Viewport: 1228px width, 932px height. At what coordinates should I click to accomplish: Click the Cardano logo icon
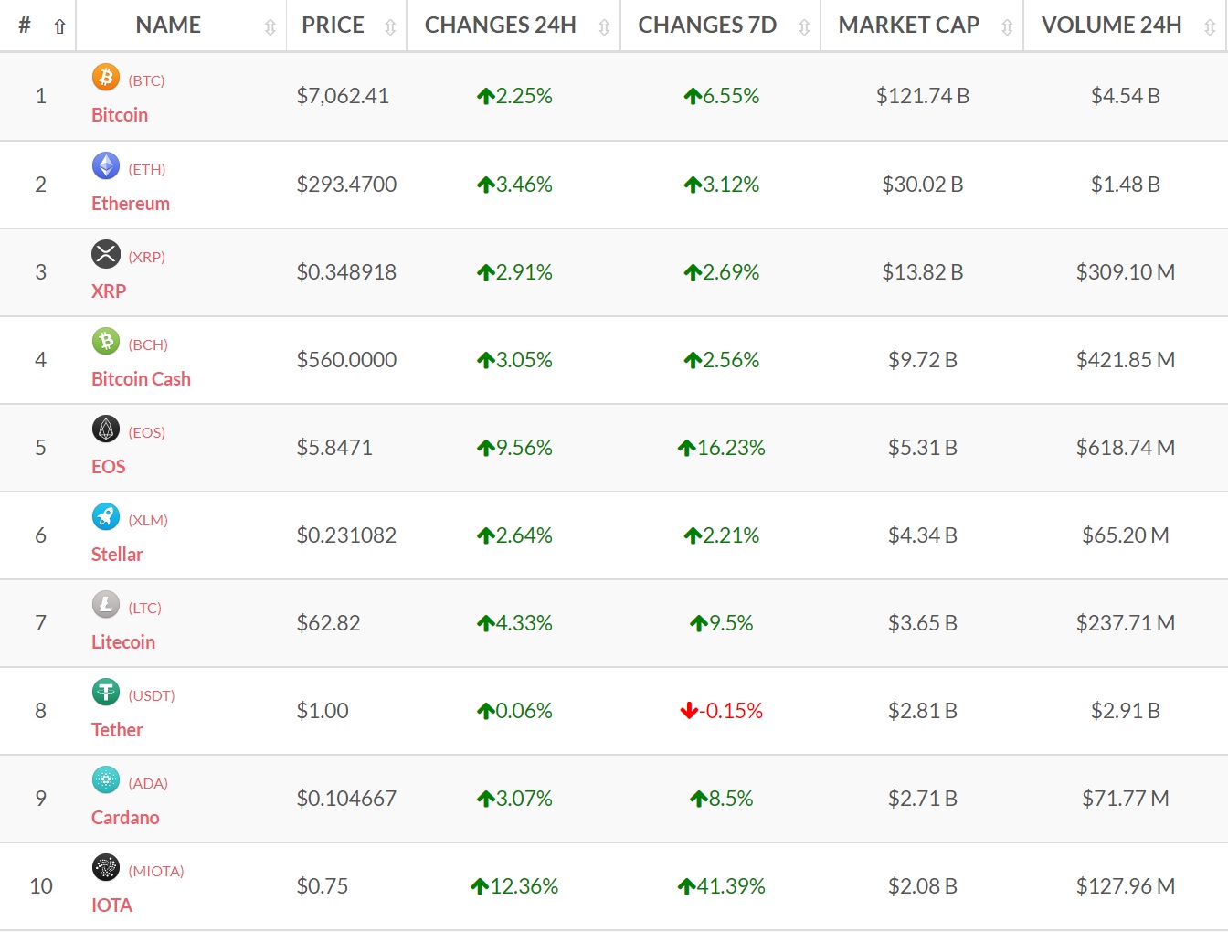point(106,780)
